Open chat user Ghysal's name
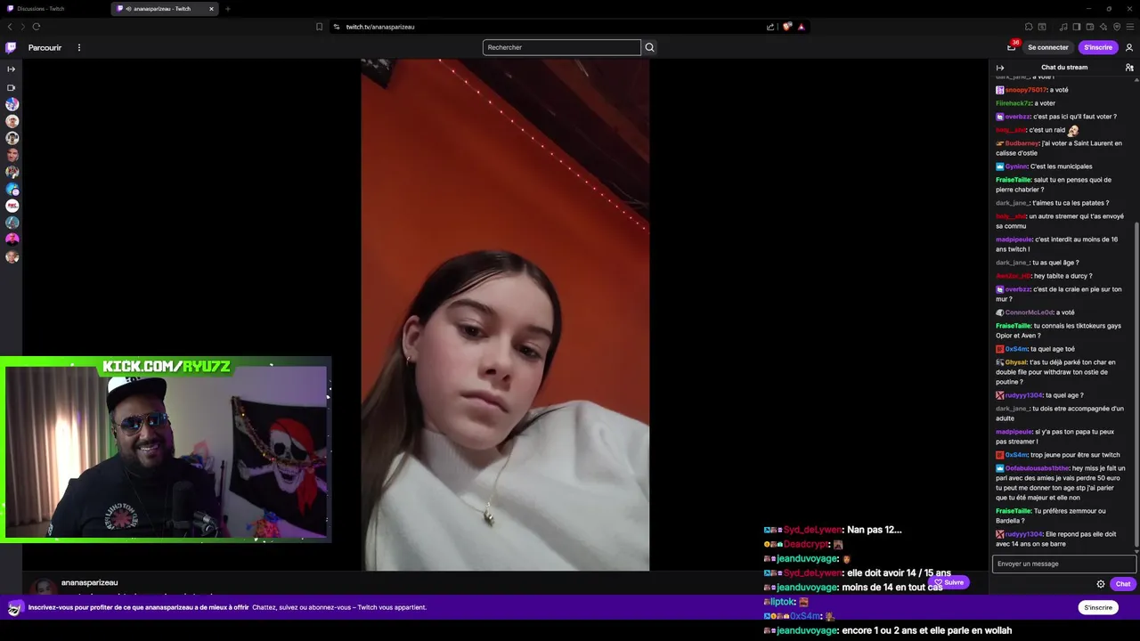The height and width of the screenshot is (641, 1140). [1016, 362]
